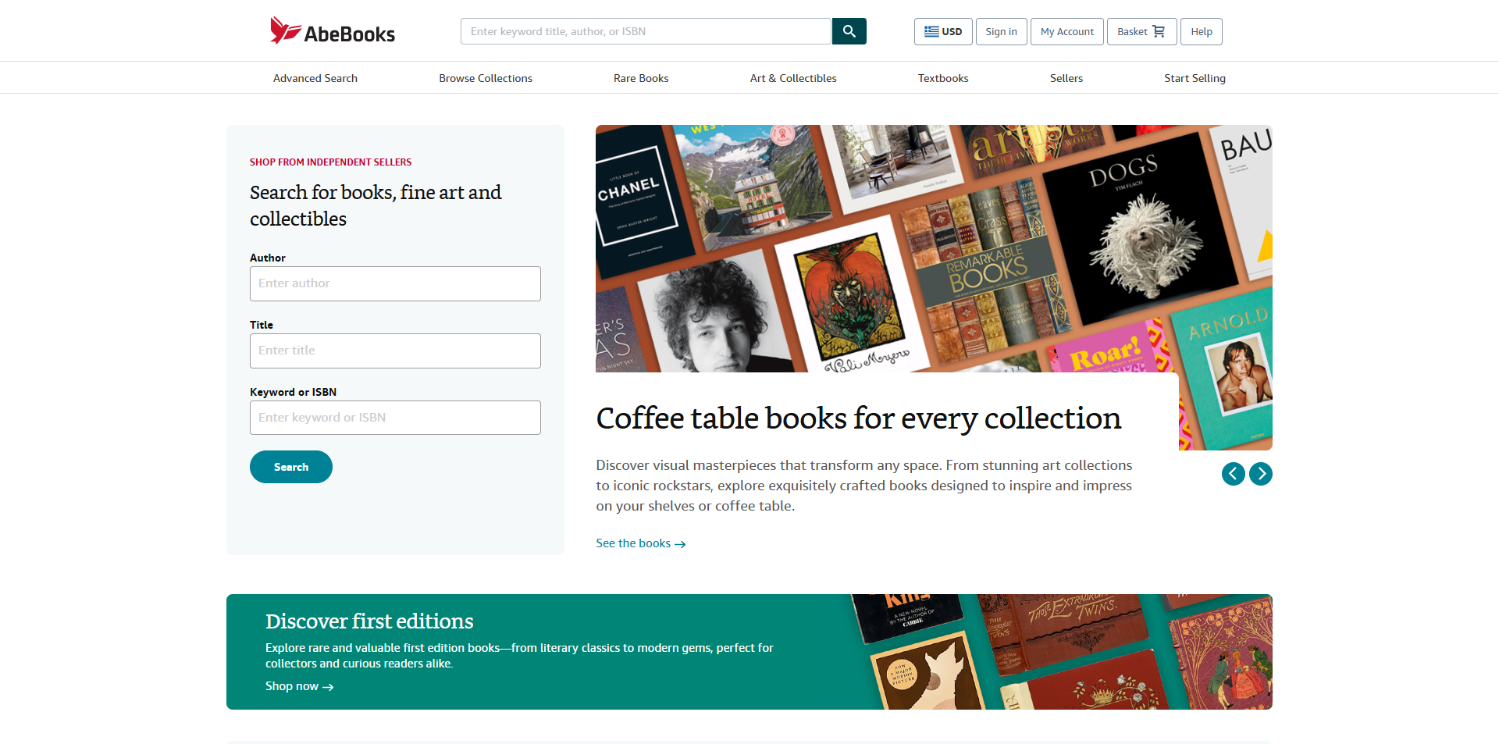
Task: Select the Textbooks menu item
Action: pos(942,78)
